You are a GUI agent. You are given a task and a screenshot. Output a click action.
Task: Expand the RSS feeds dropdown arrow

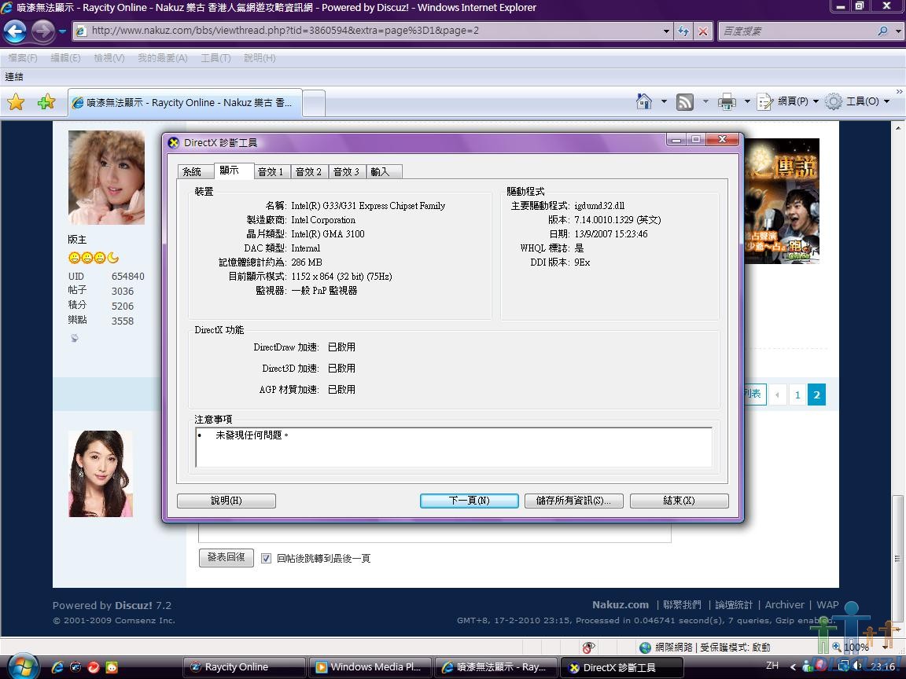(x=705, y=101)
